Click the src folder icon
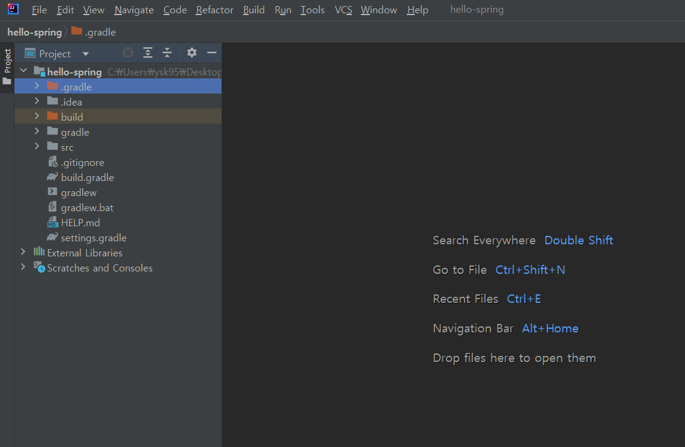The height and width of the screenshot is (447, 685). point(53,146)
